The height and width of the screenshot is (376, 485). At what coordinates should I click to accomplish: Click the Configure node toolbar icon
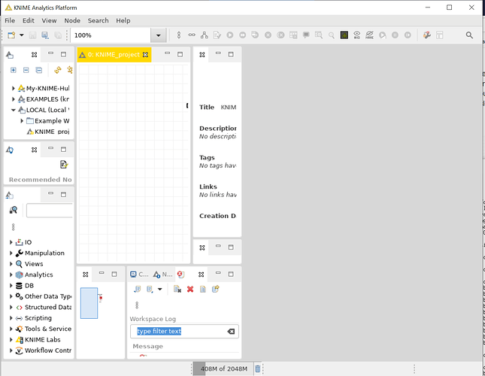pos(217,35)
